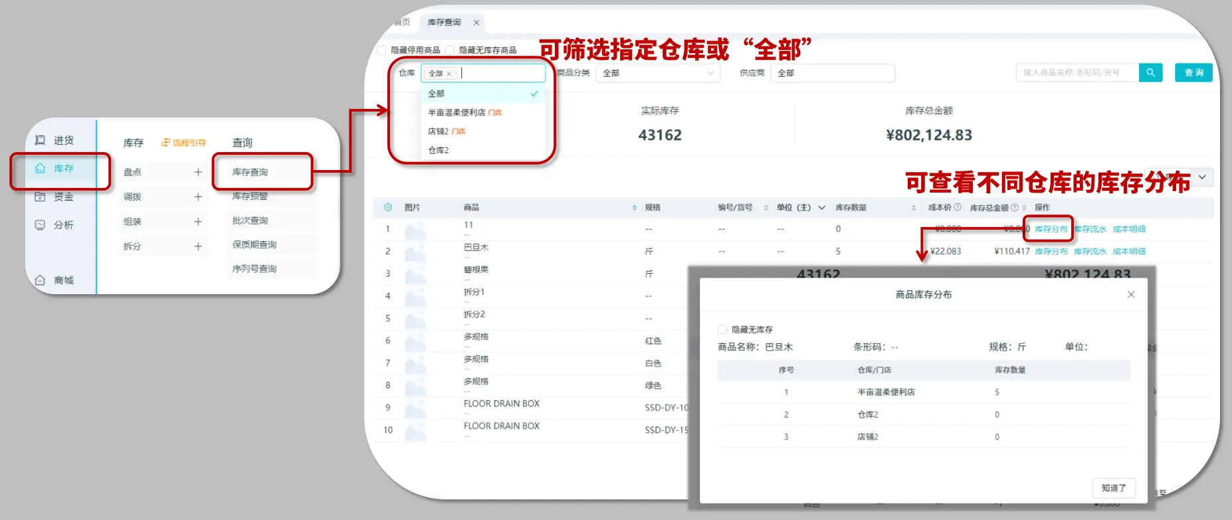Toggle 隐藏无库存 checkbox in dialog

(722, 329)
